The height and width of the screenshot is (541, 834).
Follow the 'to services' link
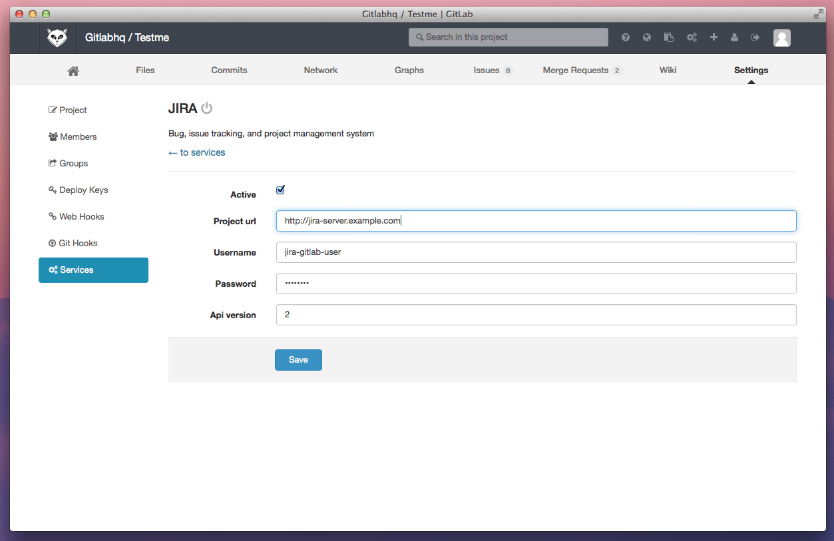[196, 152]
